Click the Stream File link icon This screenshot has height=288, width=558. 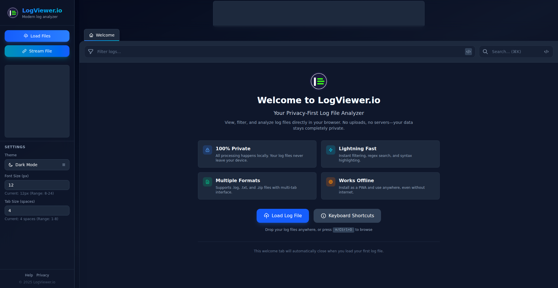pos(24,51)
